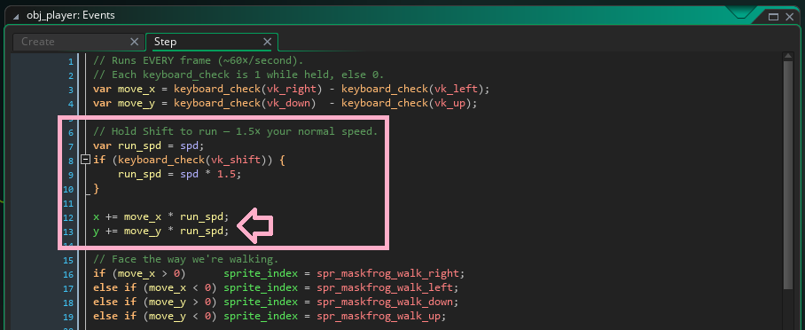
Task: Close the obj_player Events window
Action: coord(790,17)
